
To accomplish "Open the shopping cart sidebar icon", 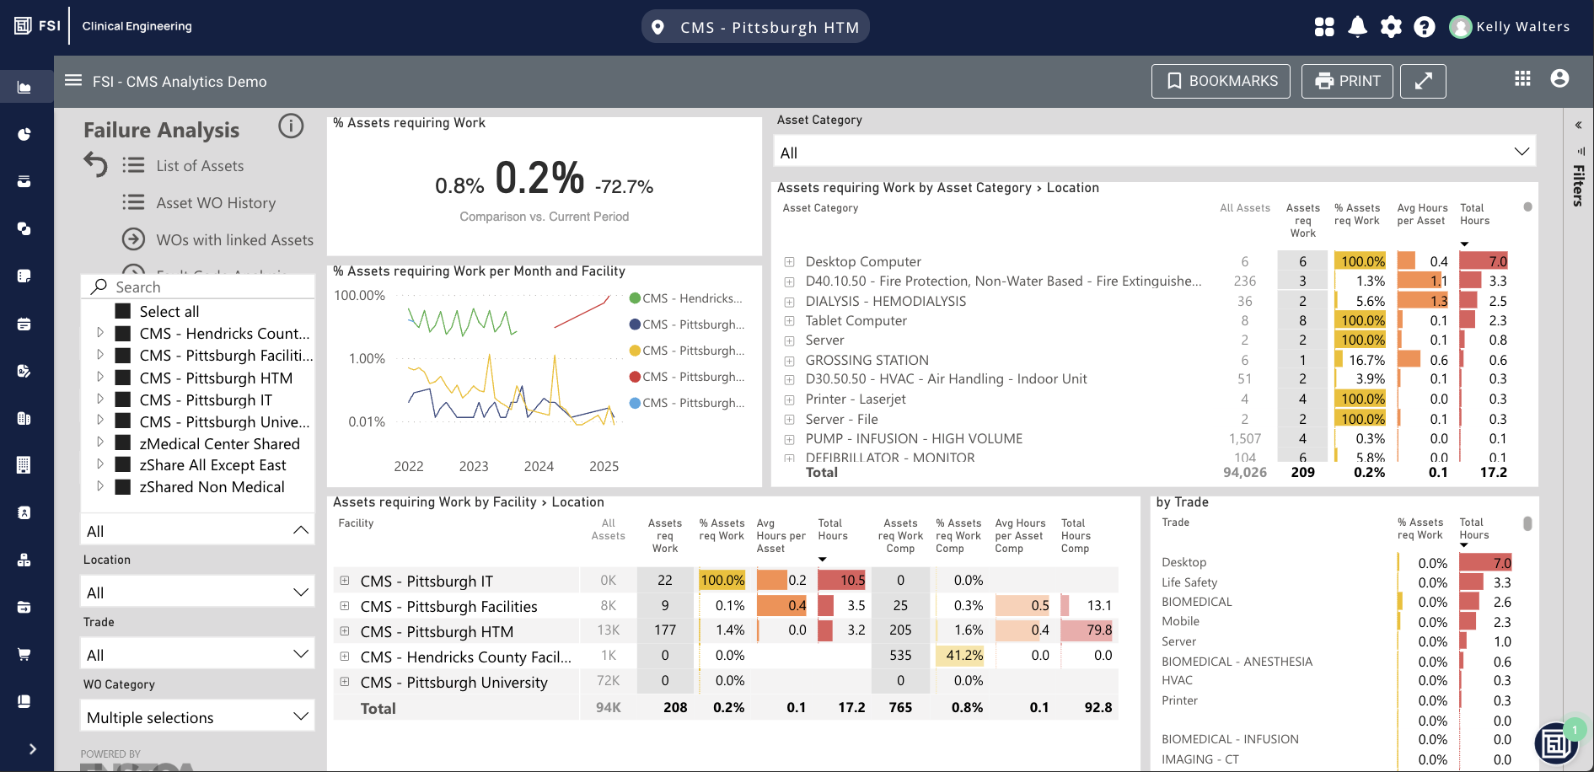I will (24, 654).
